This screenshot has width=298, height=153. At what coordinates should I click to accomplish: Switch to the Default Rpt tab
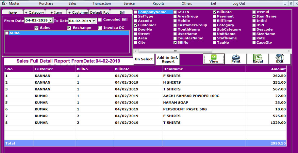click(99, 12)
